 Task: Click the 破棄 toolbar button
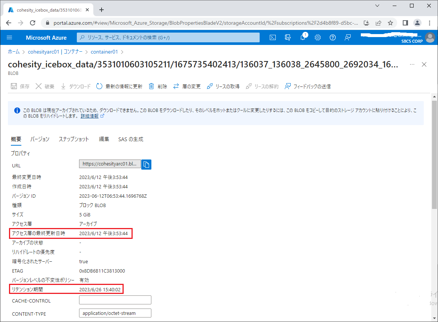pos(45,86)
